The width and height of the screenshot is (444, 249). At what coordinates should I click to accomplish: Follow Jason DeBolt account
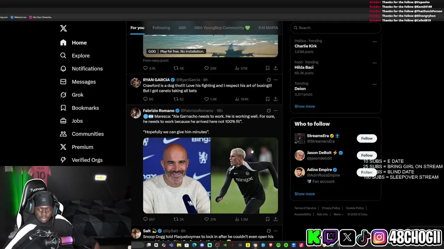point(367,155)
